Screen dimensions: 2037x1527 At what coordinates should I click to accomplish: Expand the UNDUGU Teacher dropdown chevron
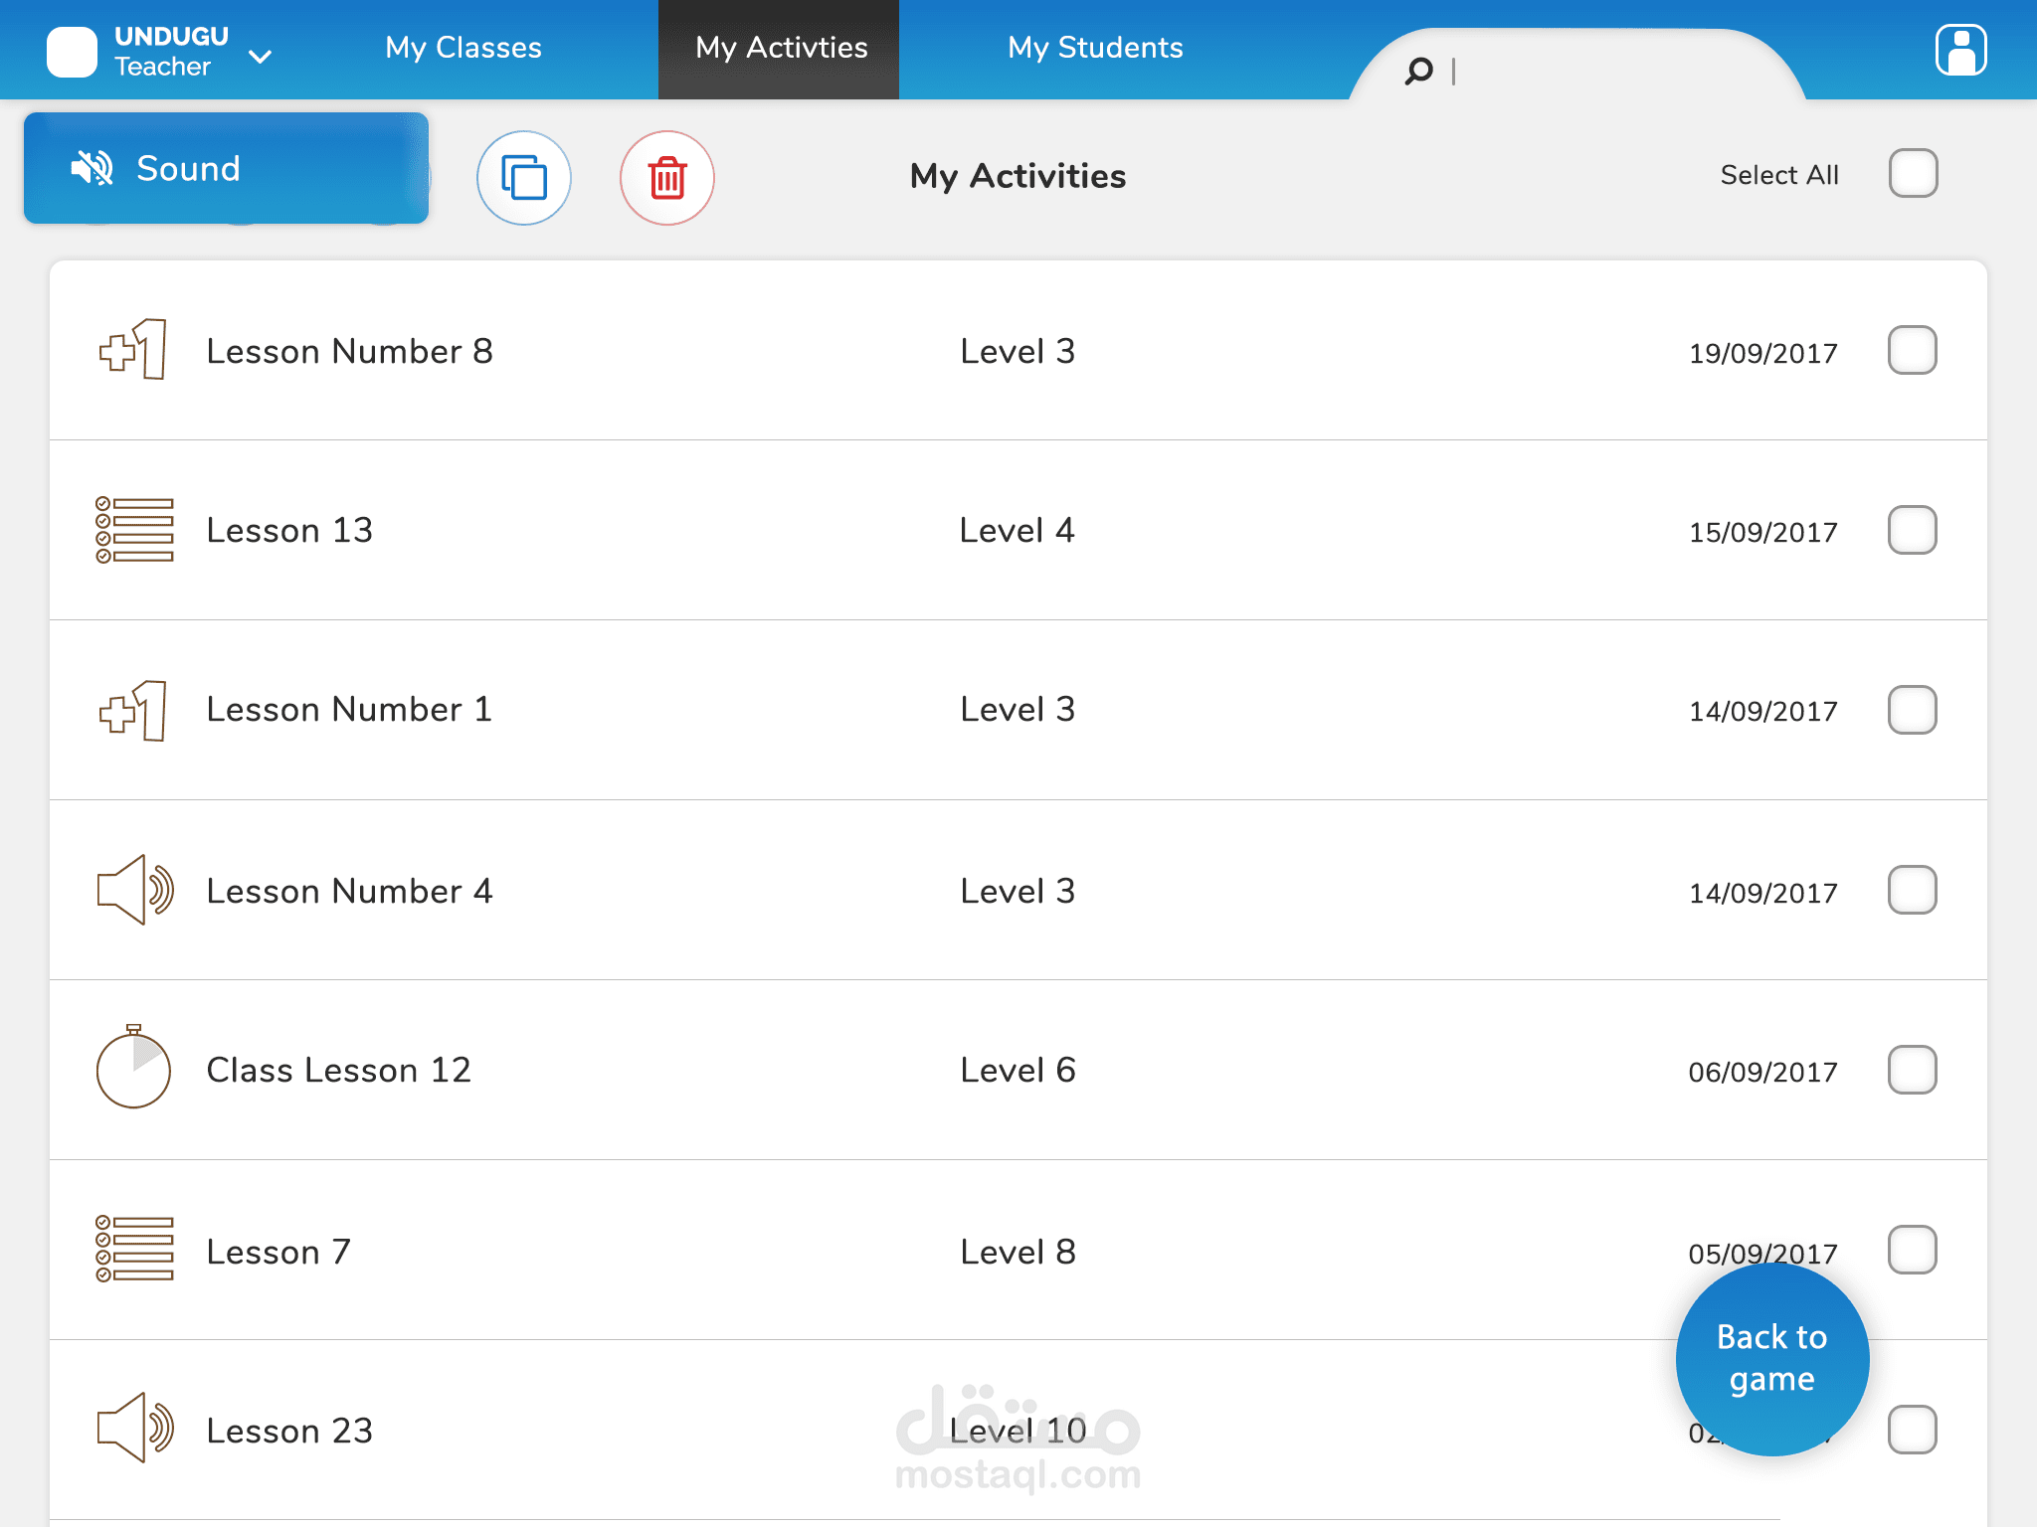click(261, 57)
